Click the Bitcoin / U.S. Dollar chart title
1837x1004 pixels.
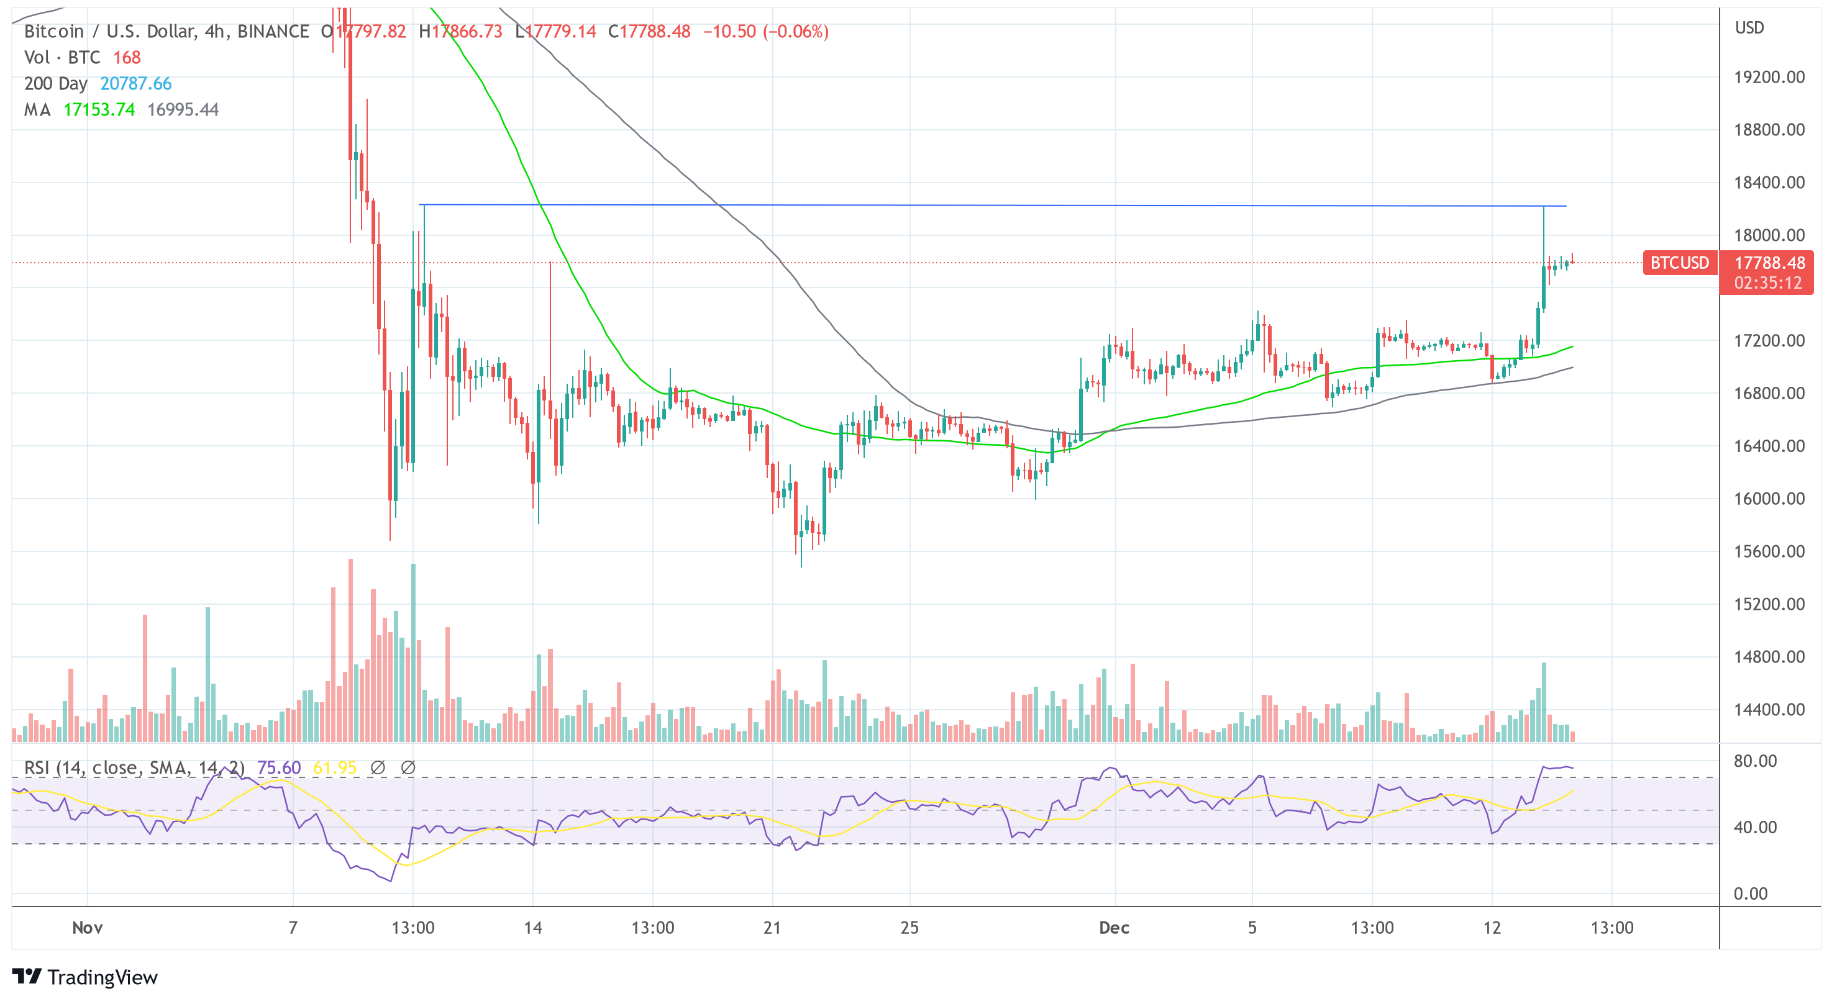coord(167,31)
